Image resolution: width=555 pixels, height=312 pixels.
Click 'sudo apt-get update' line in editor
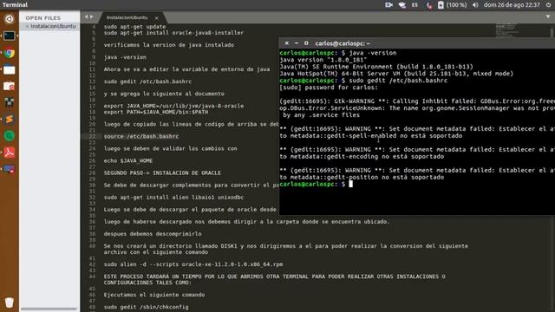tap(134, 27)
